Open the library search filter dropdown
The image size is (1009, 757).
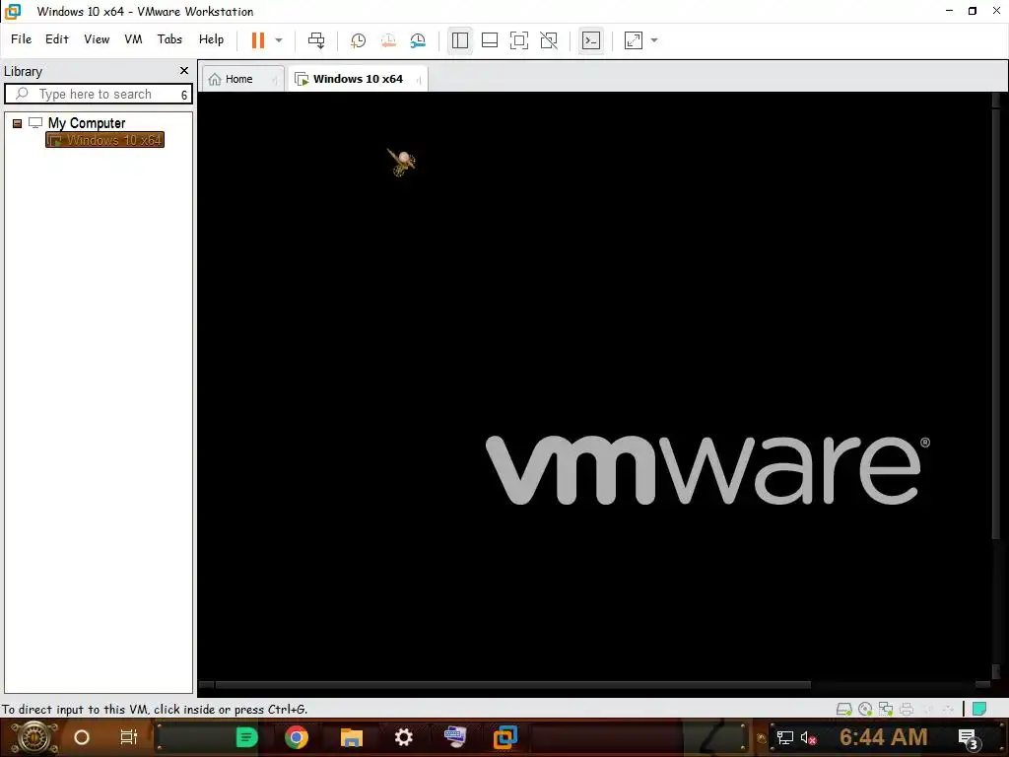click(x=184, y=95)
